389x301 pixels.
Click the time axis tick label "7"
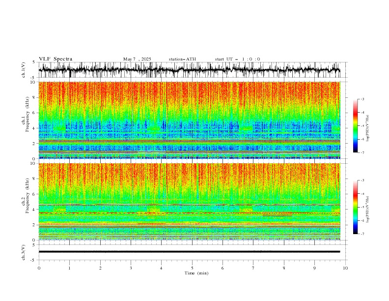(x=253, y=268)
